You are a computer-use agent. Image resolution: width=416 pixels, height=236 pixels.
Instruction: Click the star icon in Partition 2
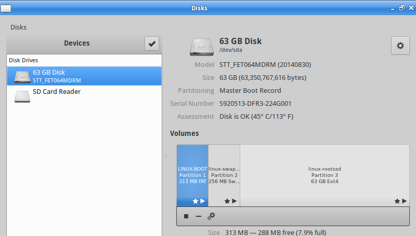pos(227,201)
